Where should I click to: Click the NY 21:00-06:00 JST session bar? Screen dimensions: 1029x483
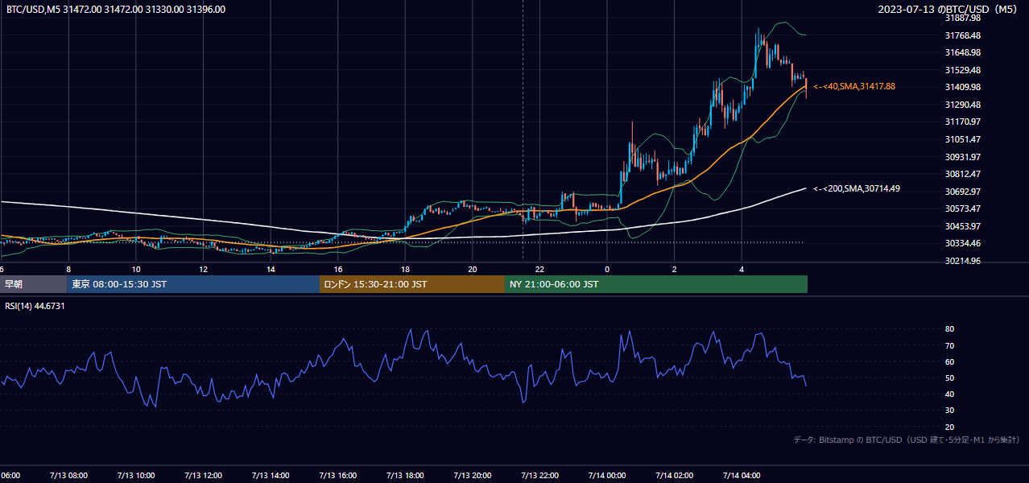click(656, 284)
